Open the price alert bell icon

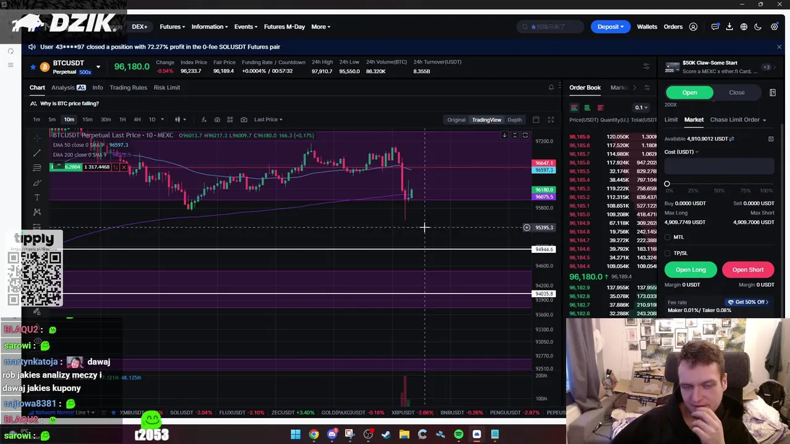[x=551, y=88]
